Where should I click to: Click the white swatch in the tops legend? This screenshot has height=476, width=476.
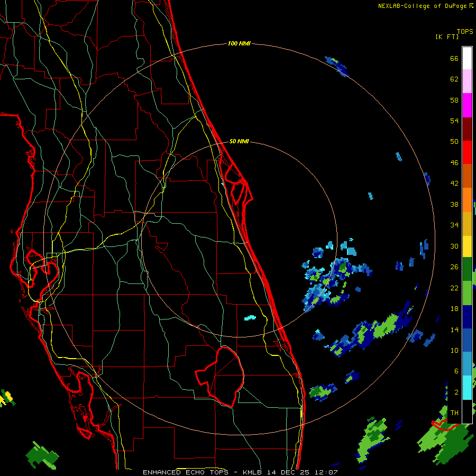pyautogui.click(x=467, y=58)
